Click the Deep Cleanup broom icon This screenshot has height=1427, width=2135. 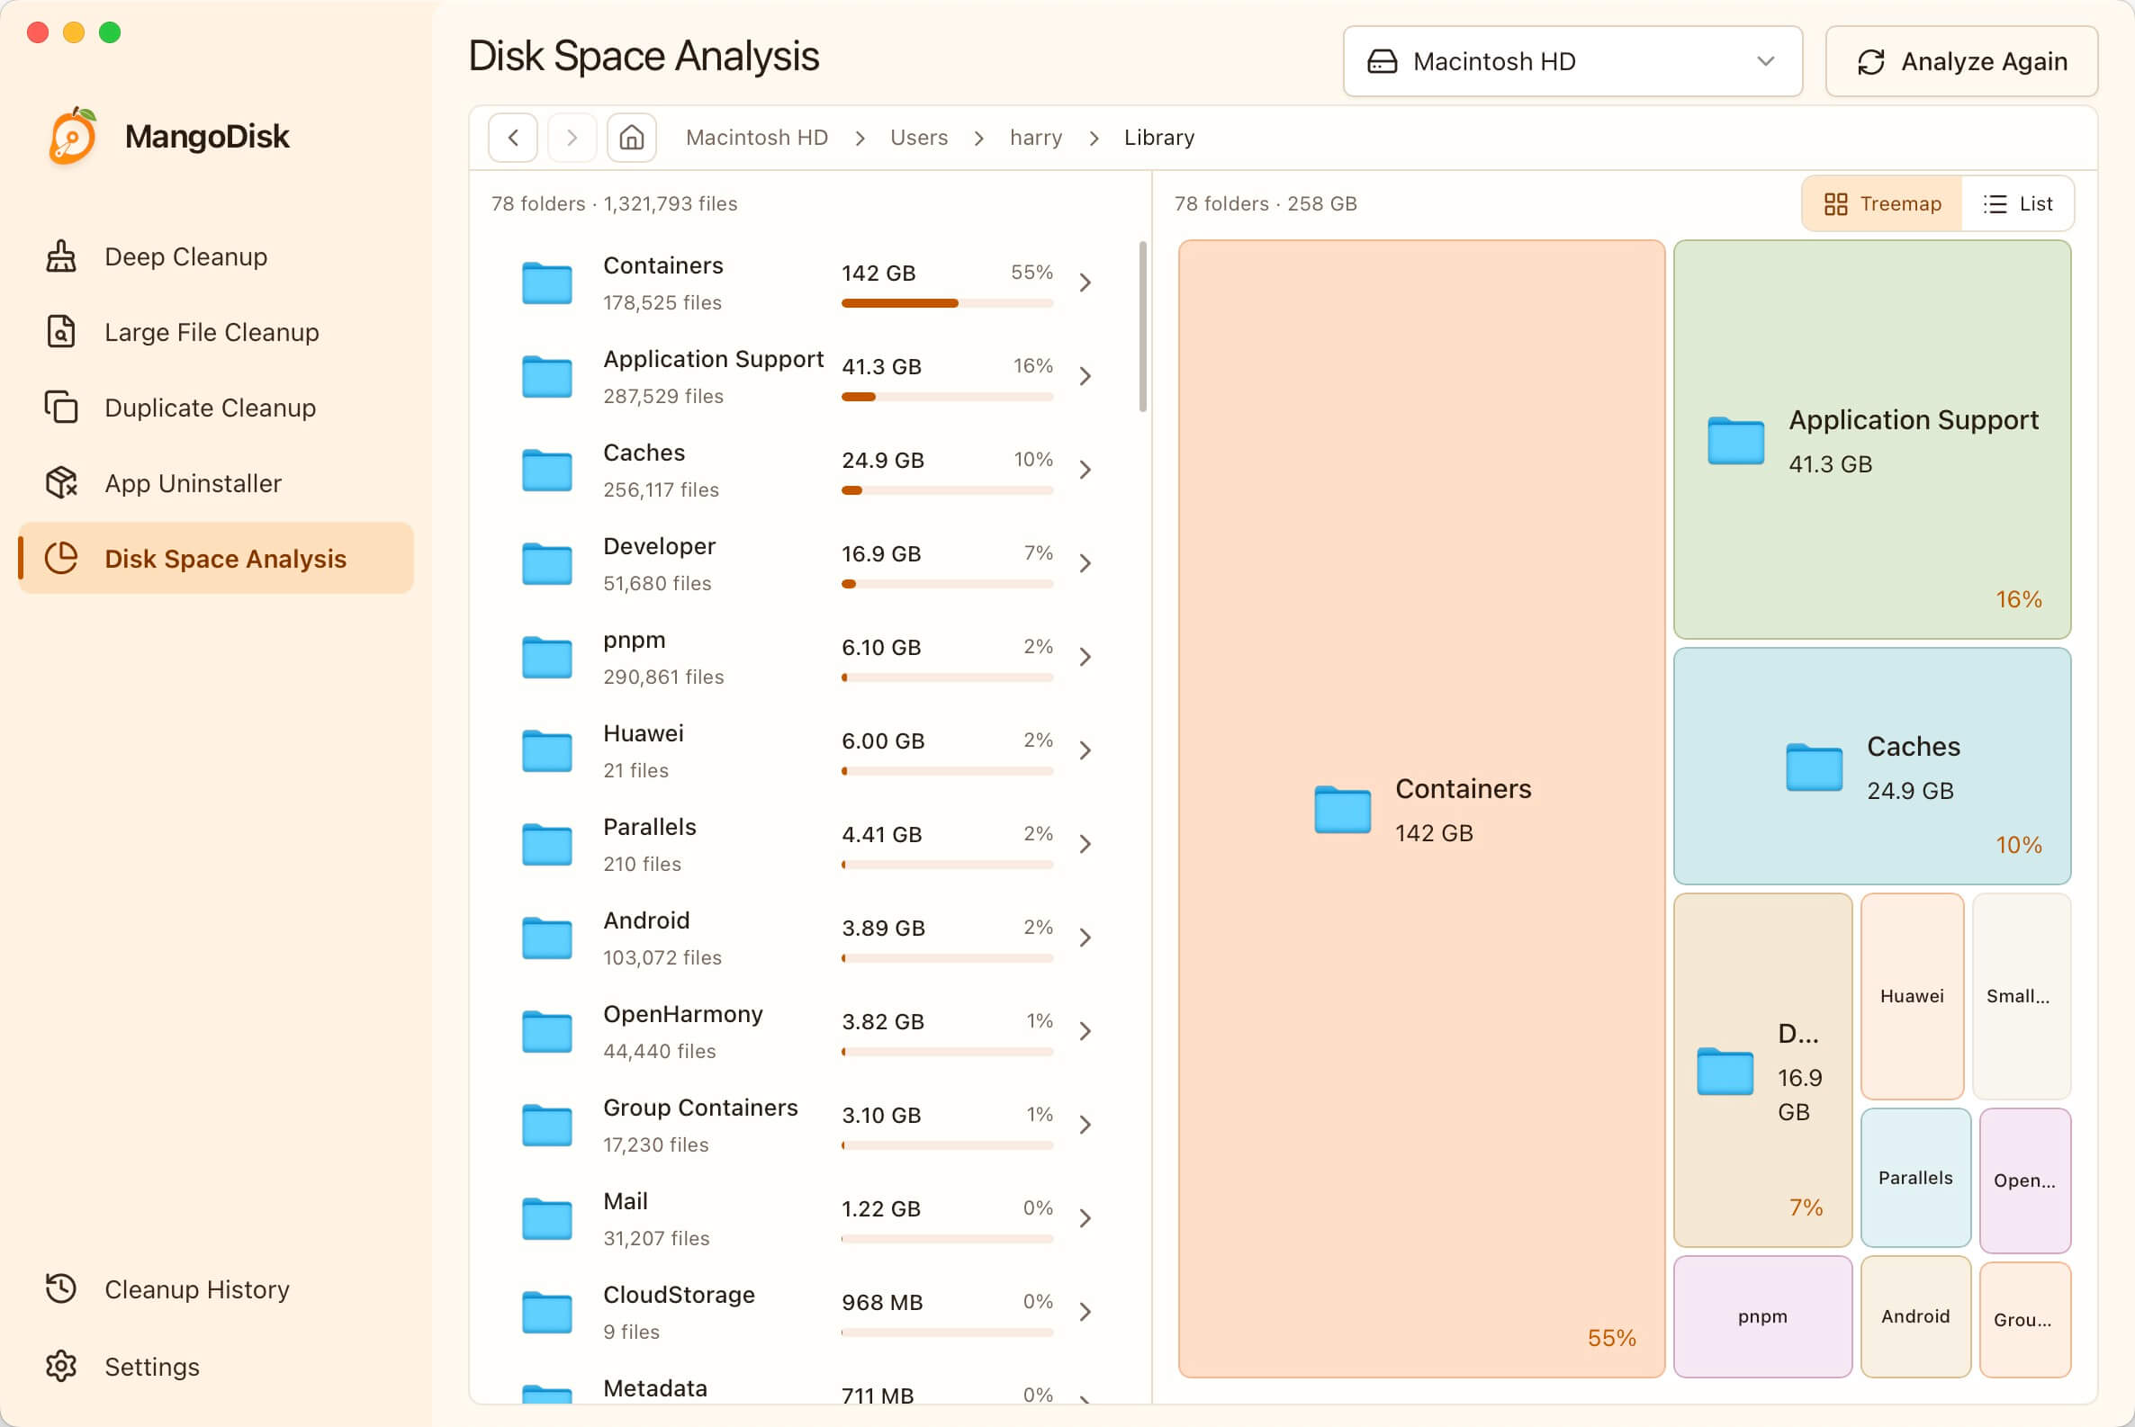(61, 256)
